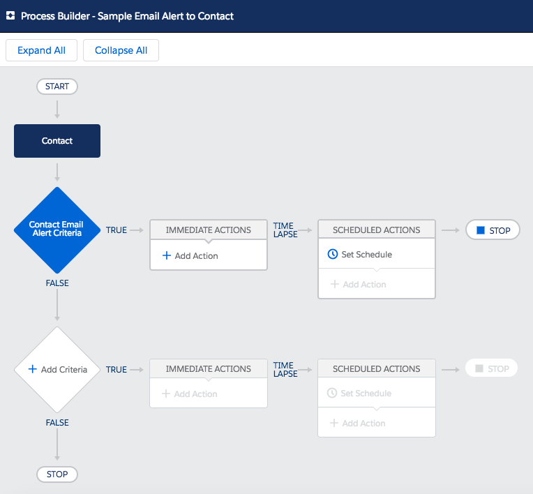Viewport: 533px width, 494px height.
Task: Click plus icon beside first Immediate Add Action
Action: pos(167,255)
